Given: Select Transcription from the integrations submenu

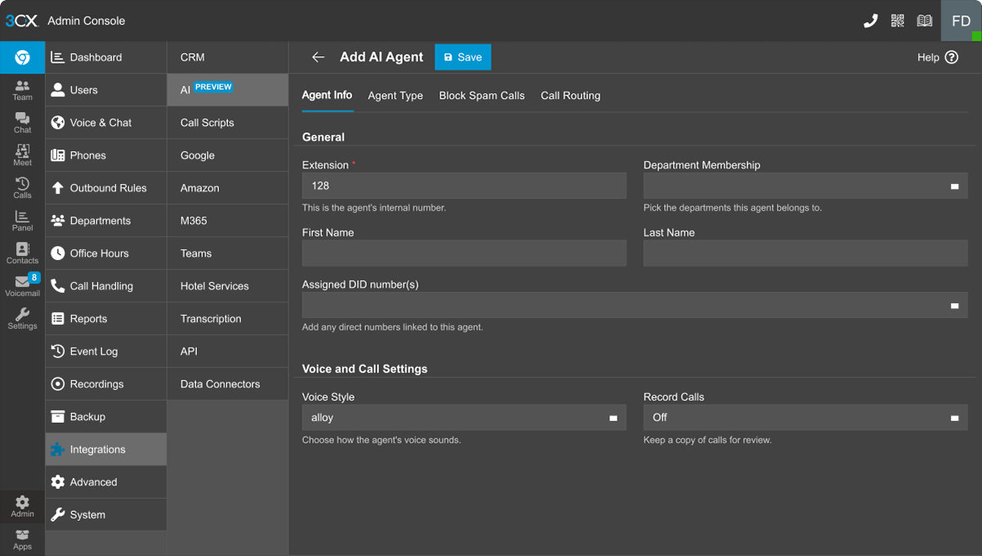Looking at the screenshot, I should [x=209, y=318].
